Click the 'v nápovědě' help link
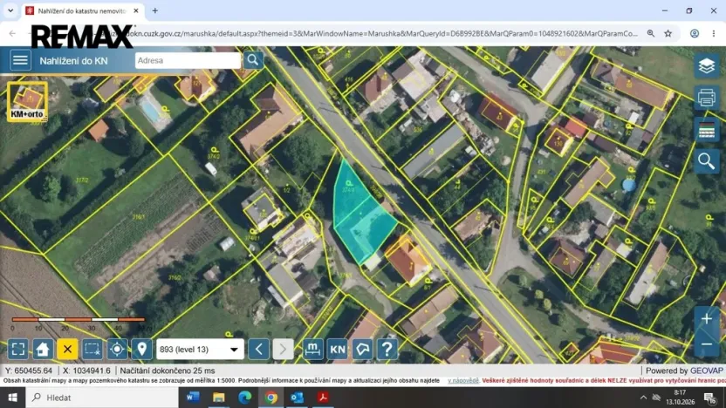Viewport: 726px width, 408px height. coord(463,381)
